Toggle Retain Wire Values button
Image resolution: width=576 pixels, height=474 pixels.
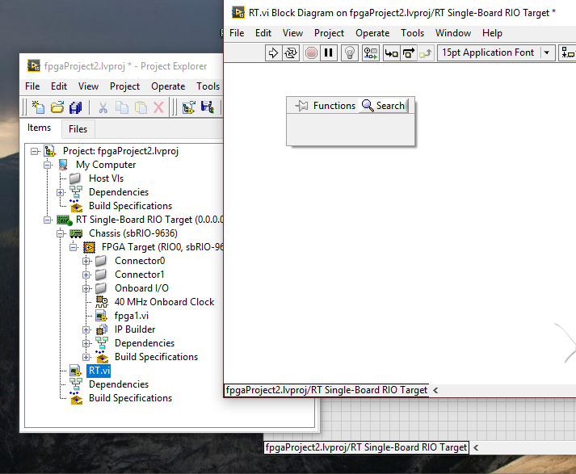[370, 52]
